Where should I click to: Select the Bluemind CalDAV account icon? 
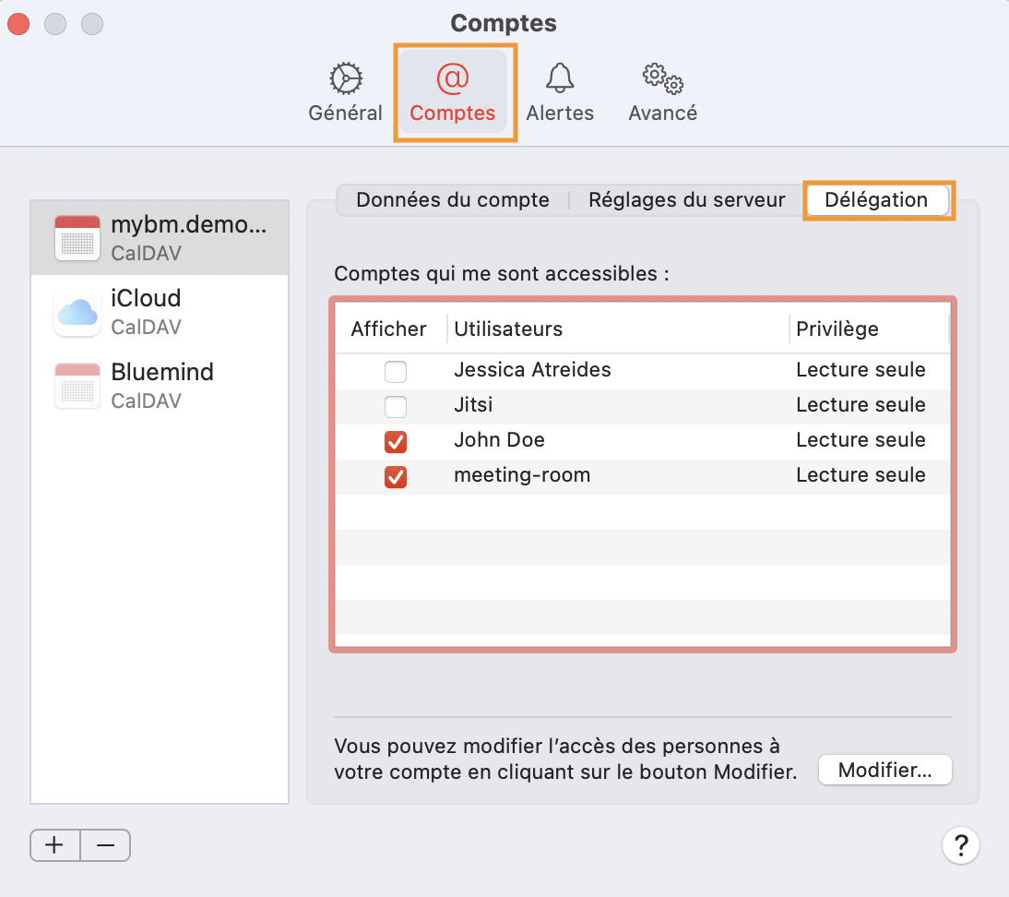(77, 386)
